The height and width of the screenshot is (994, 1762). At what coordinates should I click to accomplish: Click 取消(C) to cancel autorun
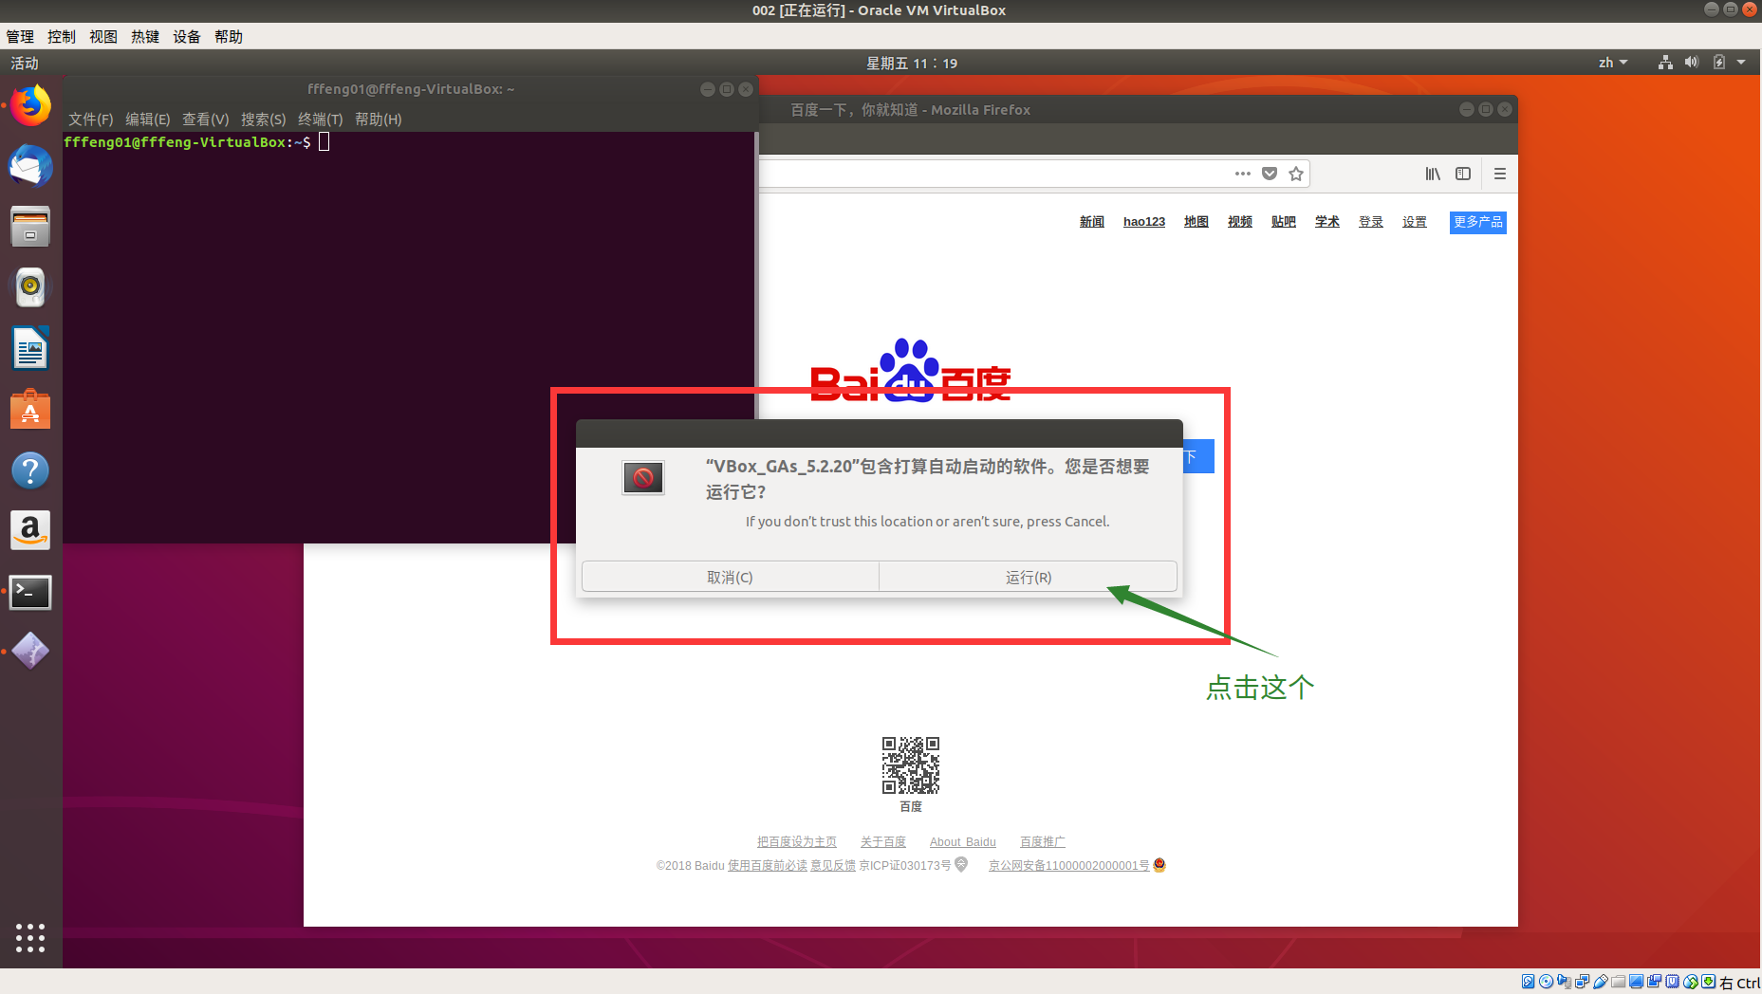pos(730,577)
